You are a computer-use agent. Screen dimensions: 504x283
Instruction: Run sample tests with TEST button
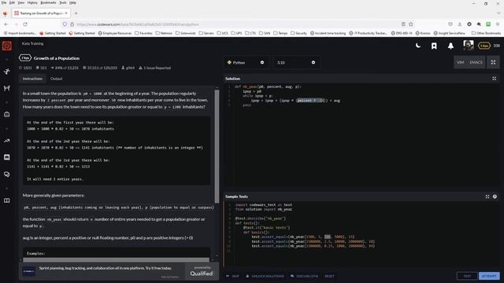[467, 276]
